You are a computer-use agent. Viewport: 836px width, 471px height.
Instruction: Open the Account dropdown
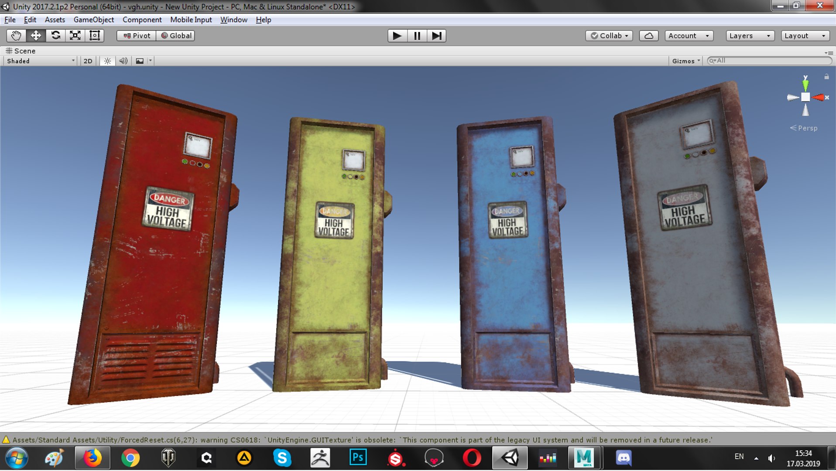click(689, 36)
